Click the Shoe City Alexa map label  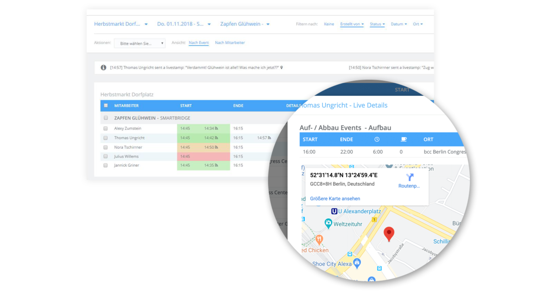(332, 264)
